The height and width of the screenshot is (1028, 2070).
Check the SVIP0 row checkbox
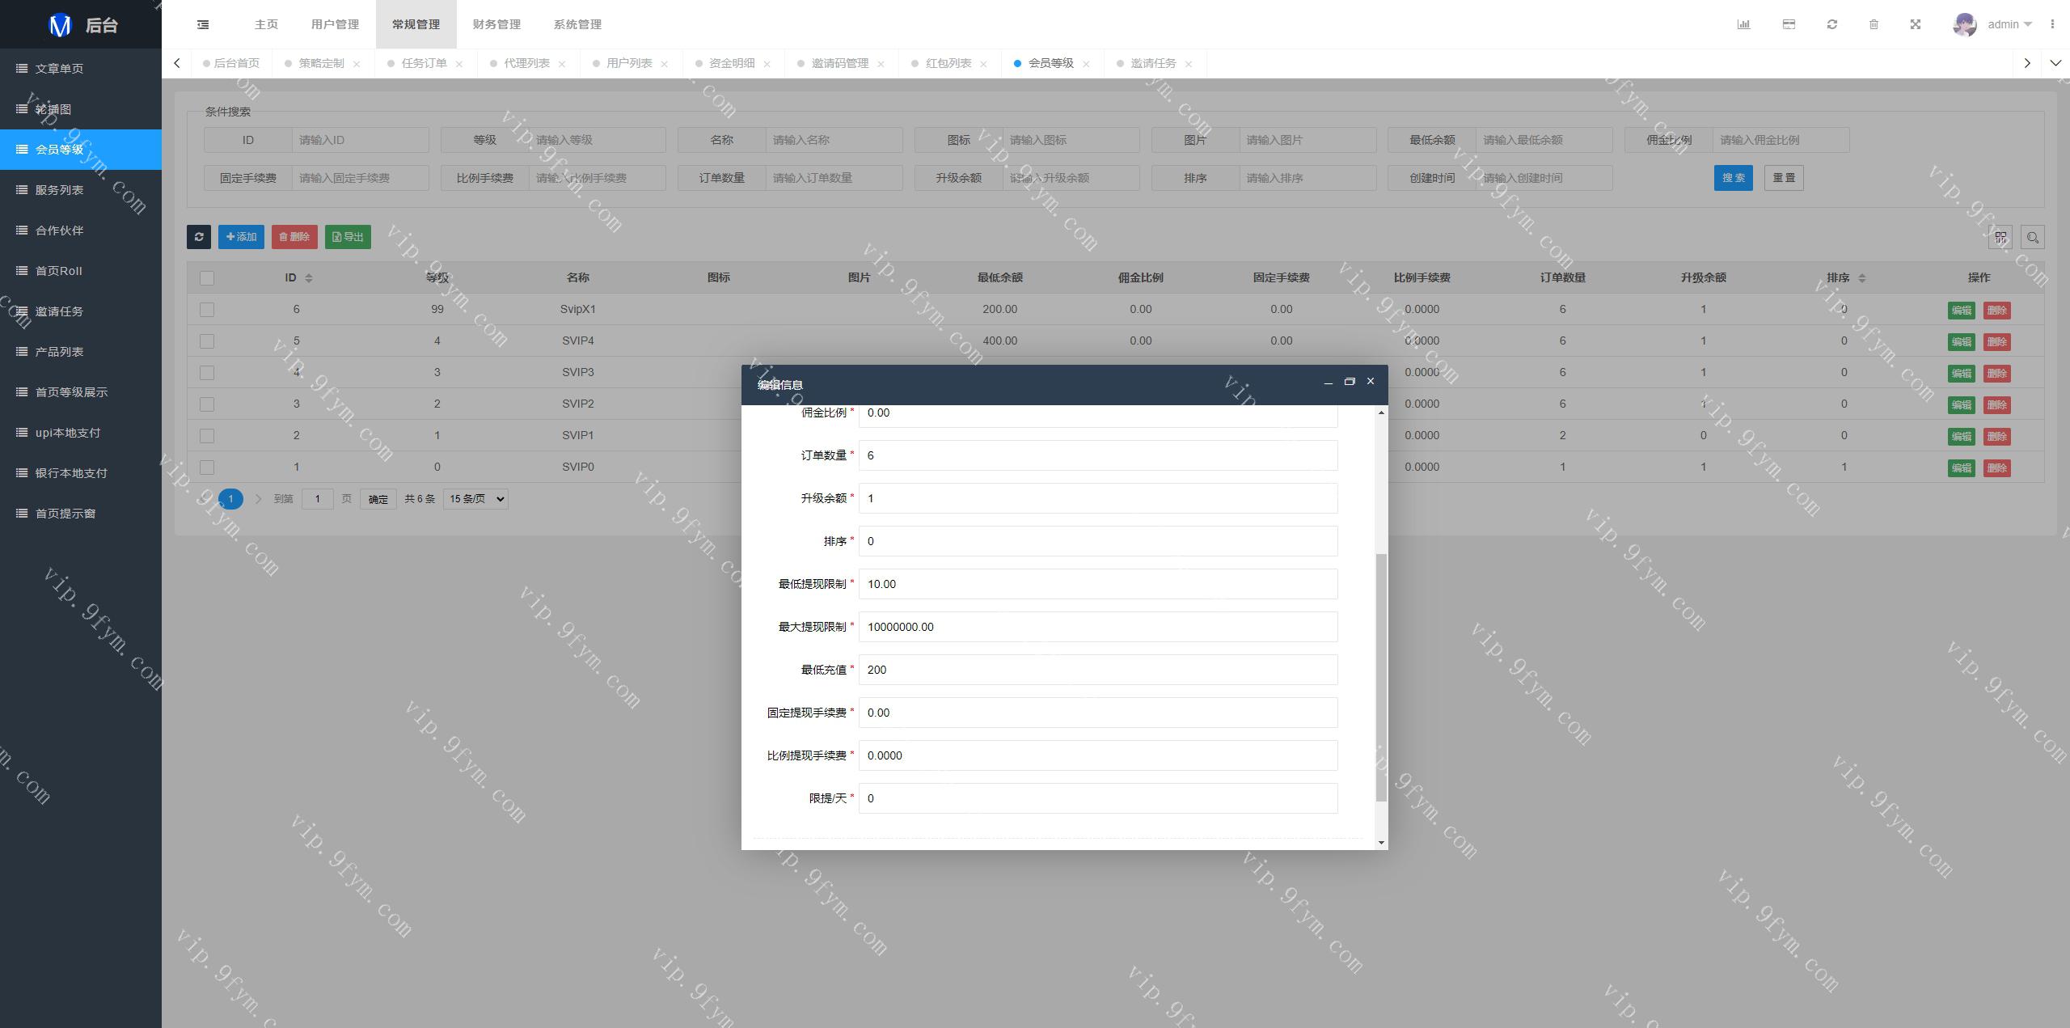[x=207, y=467]
